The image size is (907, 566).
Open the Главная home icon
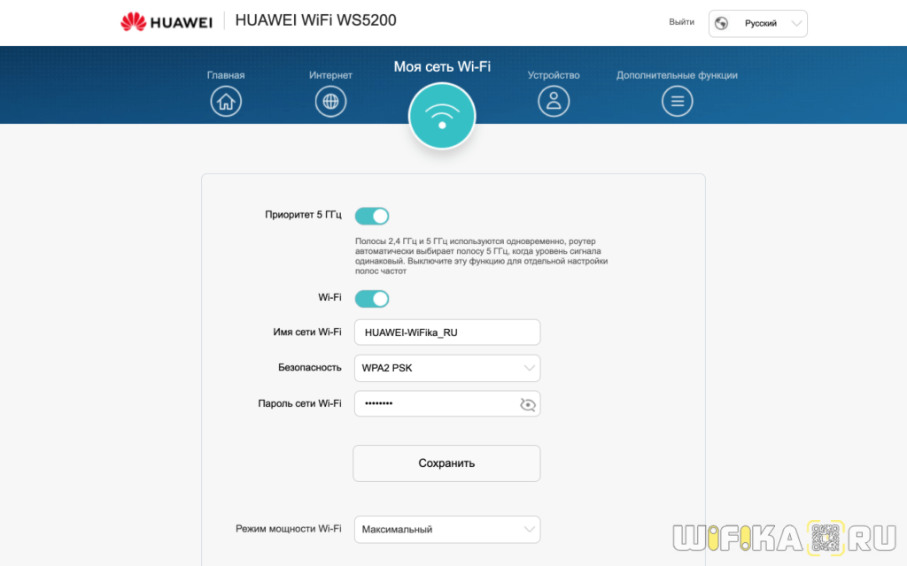click(226, 101)
